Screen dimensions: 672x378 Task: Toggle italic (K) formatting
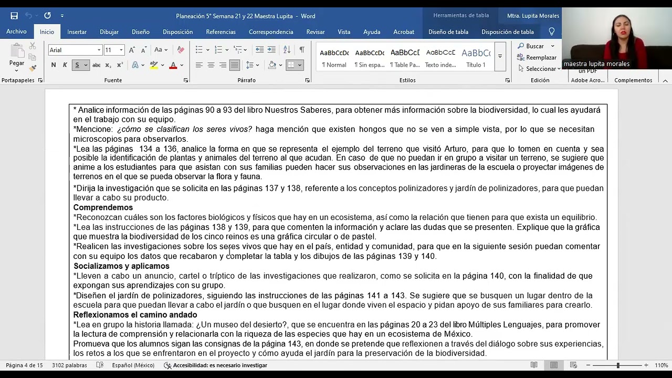65,65
